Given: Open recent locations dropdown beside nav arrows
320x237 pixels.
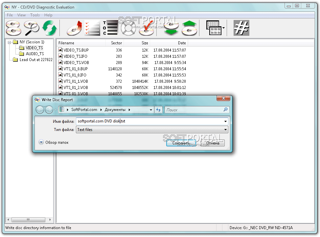Looking at the screenshot, I should pyautogui.click(x=56, y=110).
